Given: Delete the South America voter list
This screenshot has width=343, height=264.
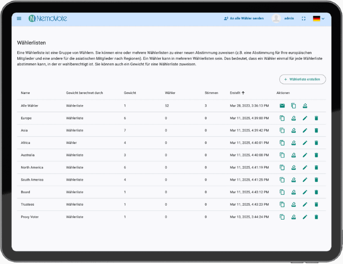Looking at the screenshot, I should [316, 180].
